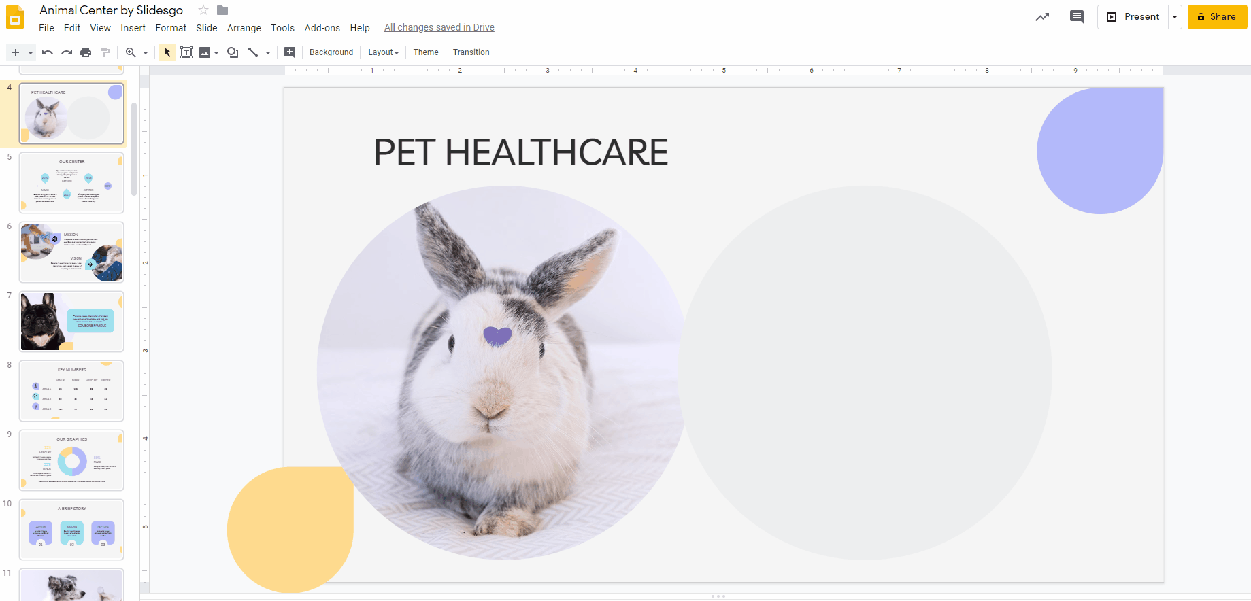1251x601 pixels.
Task: Open the Tools menu
Action: 283,28
